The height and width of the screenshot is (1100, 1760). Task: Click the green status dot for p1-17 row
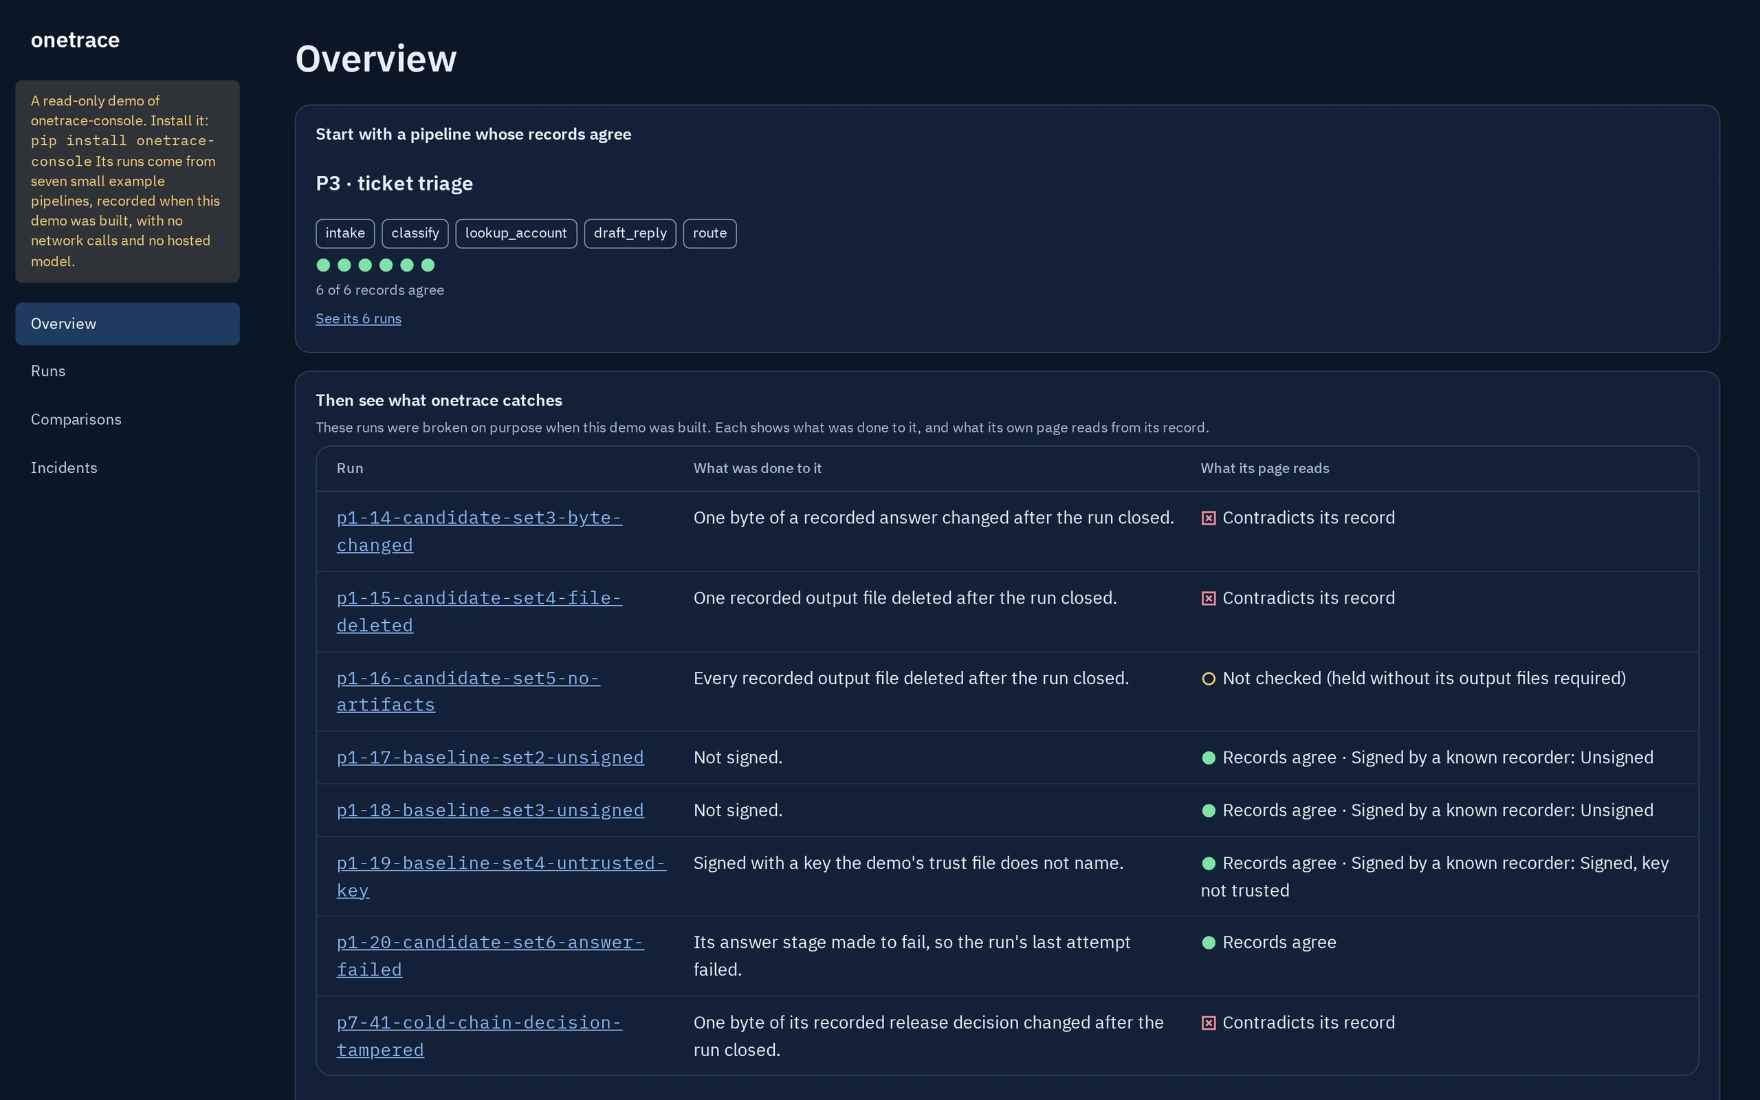pyautogui.click(x=1208, y=758)
